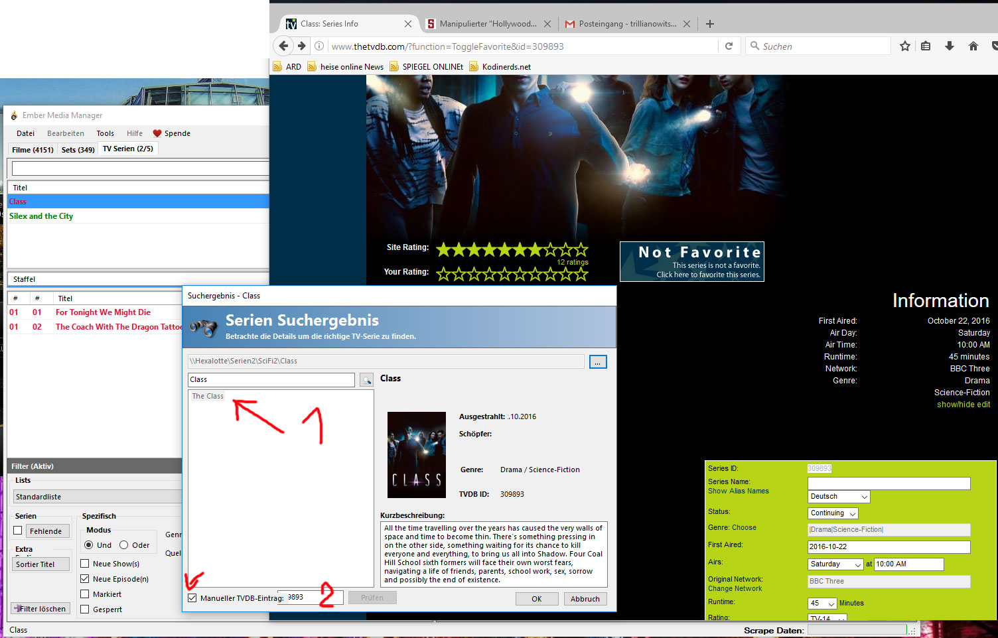This screenshot has width=998, height=638.
Task: Close the Class: Series Info tab
Action: pos(408,24)
